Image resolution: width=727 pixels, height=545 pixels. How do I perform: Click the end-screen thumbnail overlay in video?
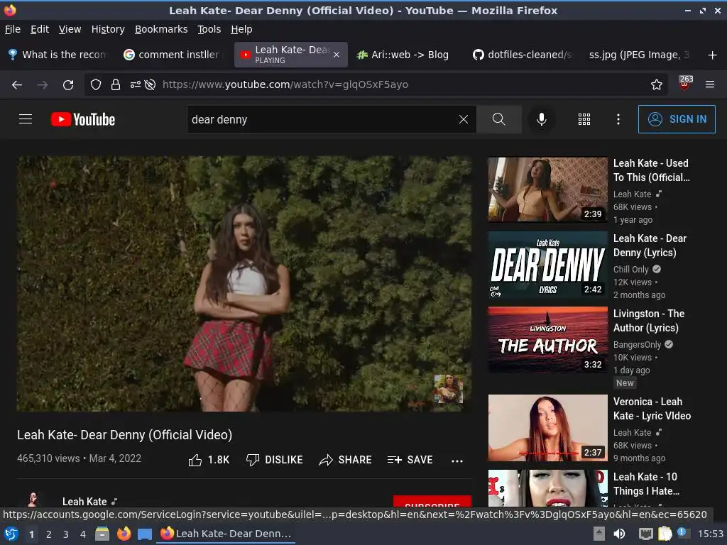pos(449,389)
